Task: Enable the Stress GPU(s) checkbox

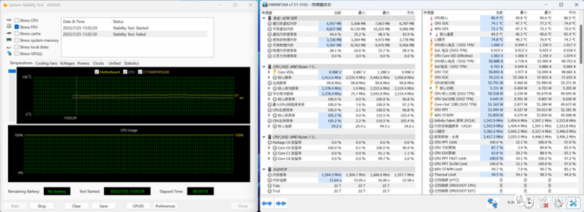Action: click(x=16, y=53)
